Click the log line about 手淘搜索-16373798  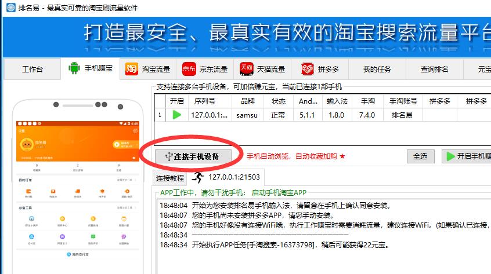[x=275, y=244]
